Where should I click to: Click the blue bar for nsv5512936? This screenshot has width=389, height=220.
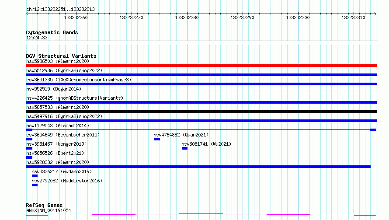click(x=201, y=75)
